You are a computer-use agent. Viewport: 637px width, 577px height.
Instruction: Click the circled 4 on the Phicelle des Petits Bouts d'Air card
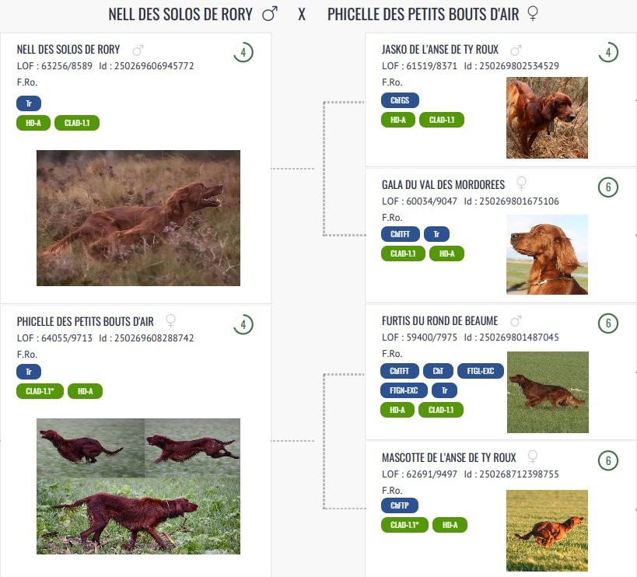pyautogui.click(x=243, y=324)
